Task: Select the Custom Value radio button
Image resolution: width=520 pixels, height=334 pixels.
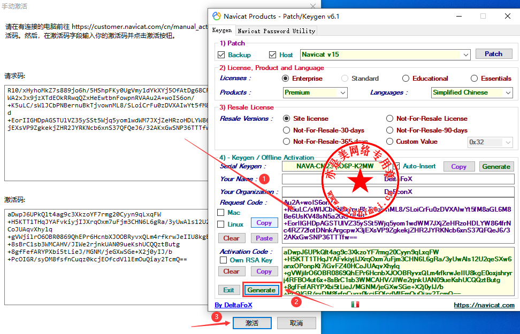Action: 389,142
